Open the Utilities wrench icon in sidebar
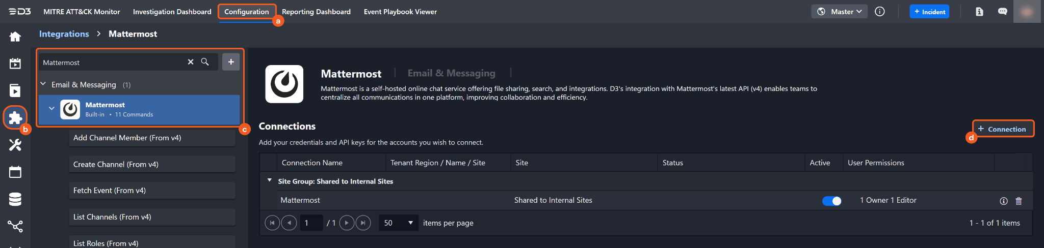Screen dimensions: 1044x248 coord(15,145)
